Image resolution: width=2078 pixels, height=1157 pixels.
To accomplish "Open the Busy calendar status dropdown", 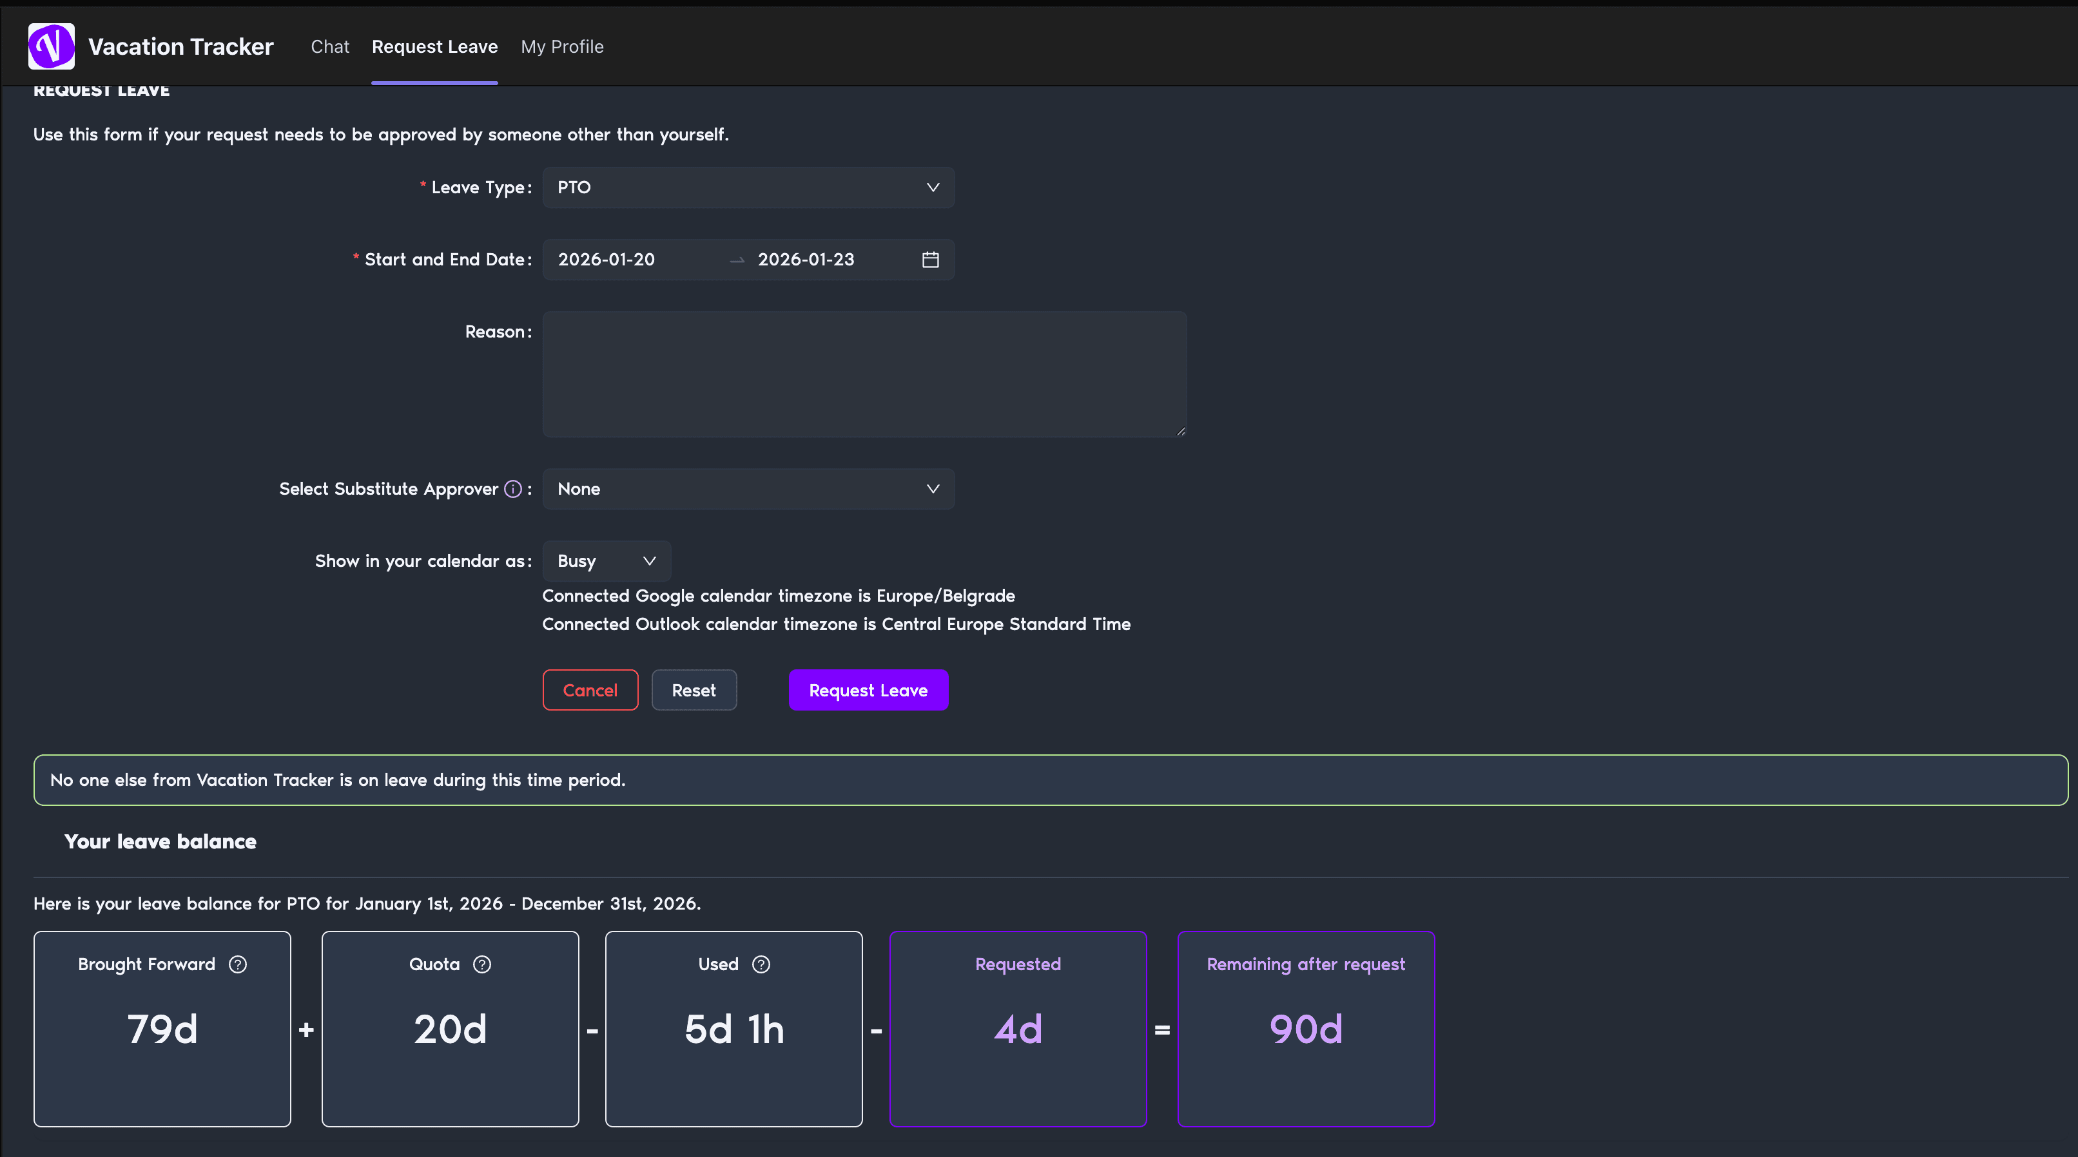I will (606, 561).
